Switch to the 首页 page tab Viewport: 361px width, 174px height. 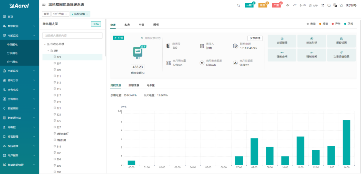(x=46, y=14)
